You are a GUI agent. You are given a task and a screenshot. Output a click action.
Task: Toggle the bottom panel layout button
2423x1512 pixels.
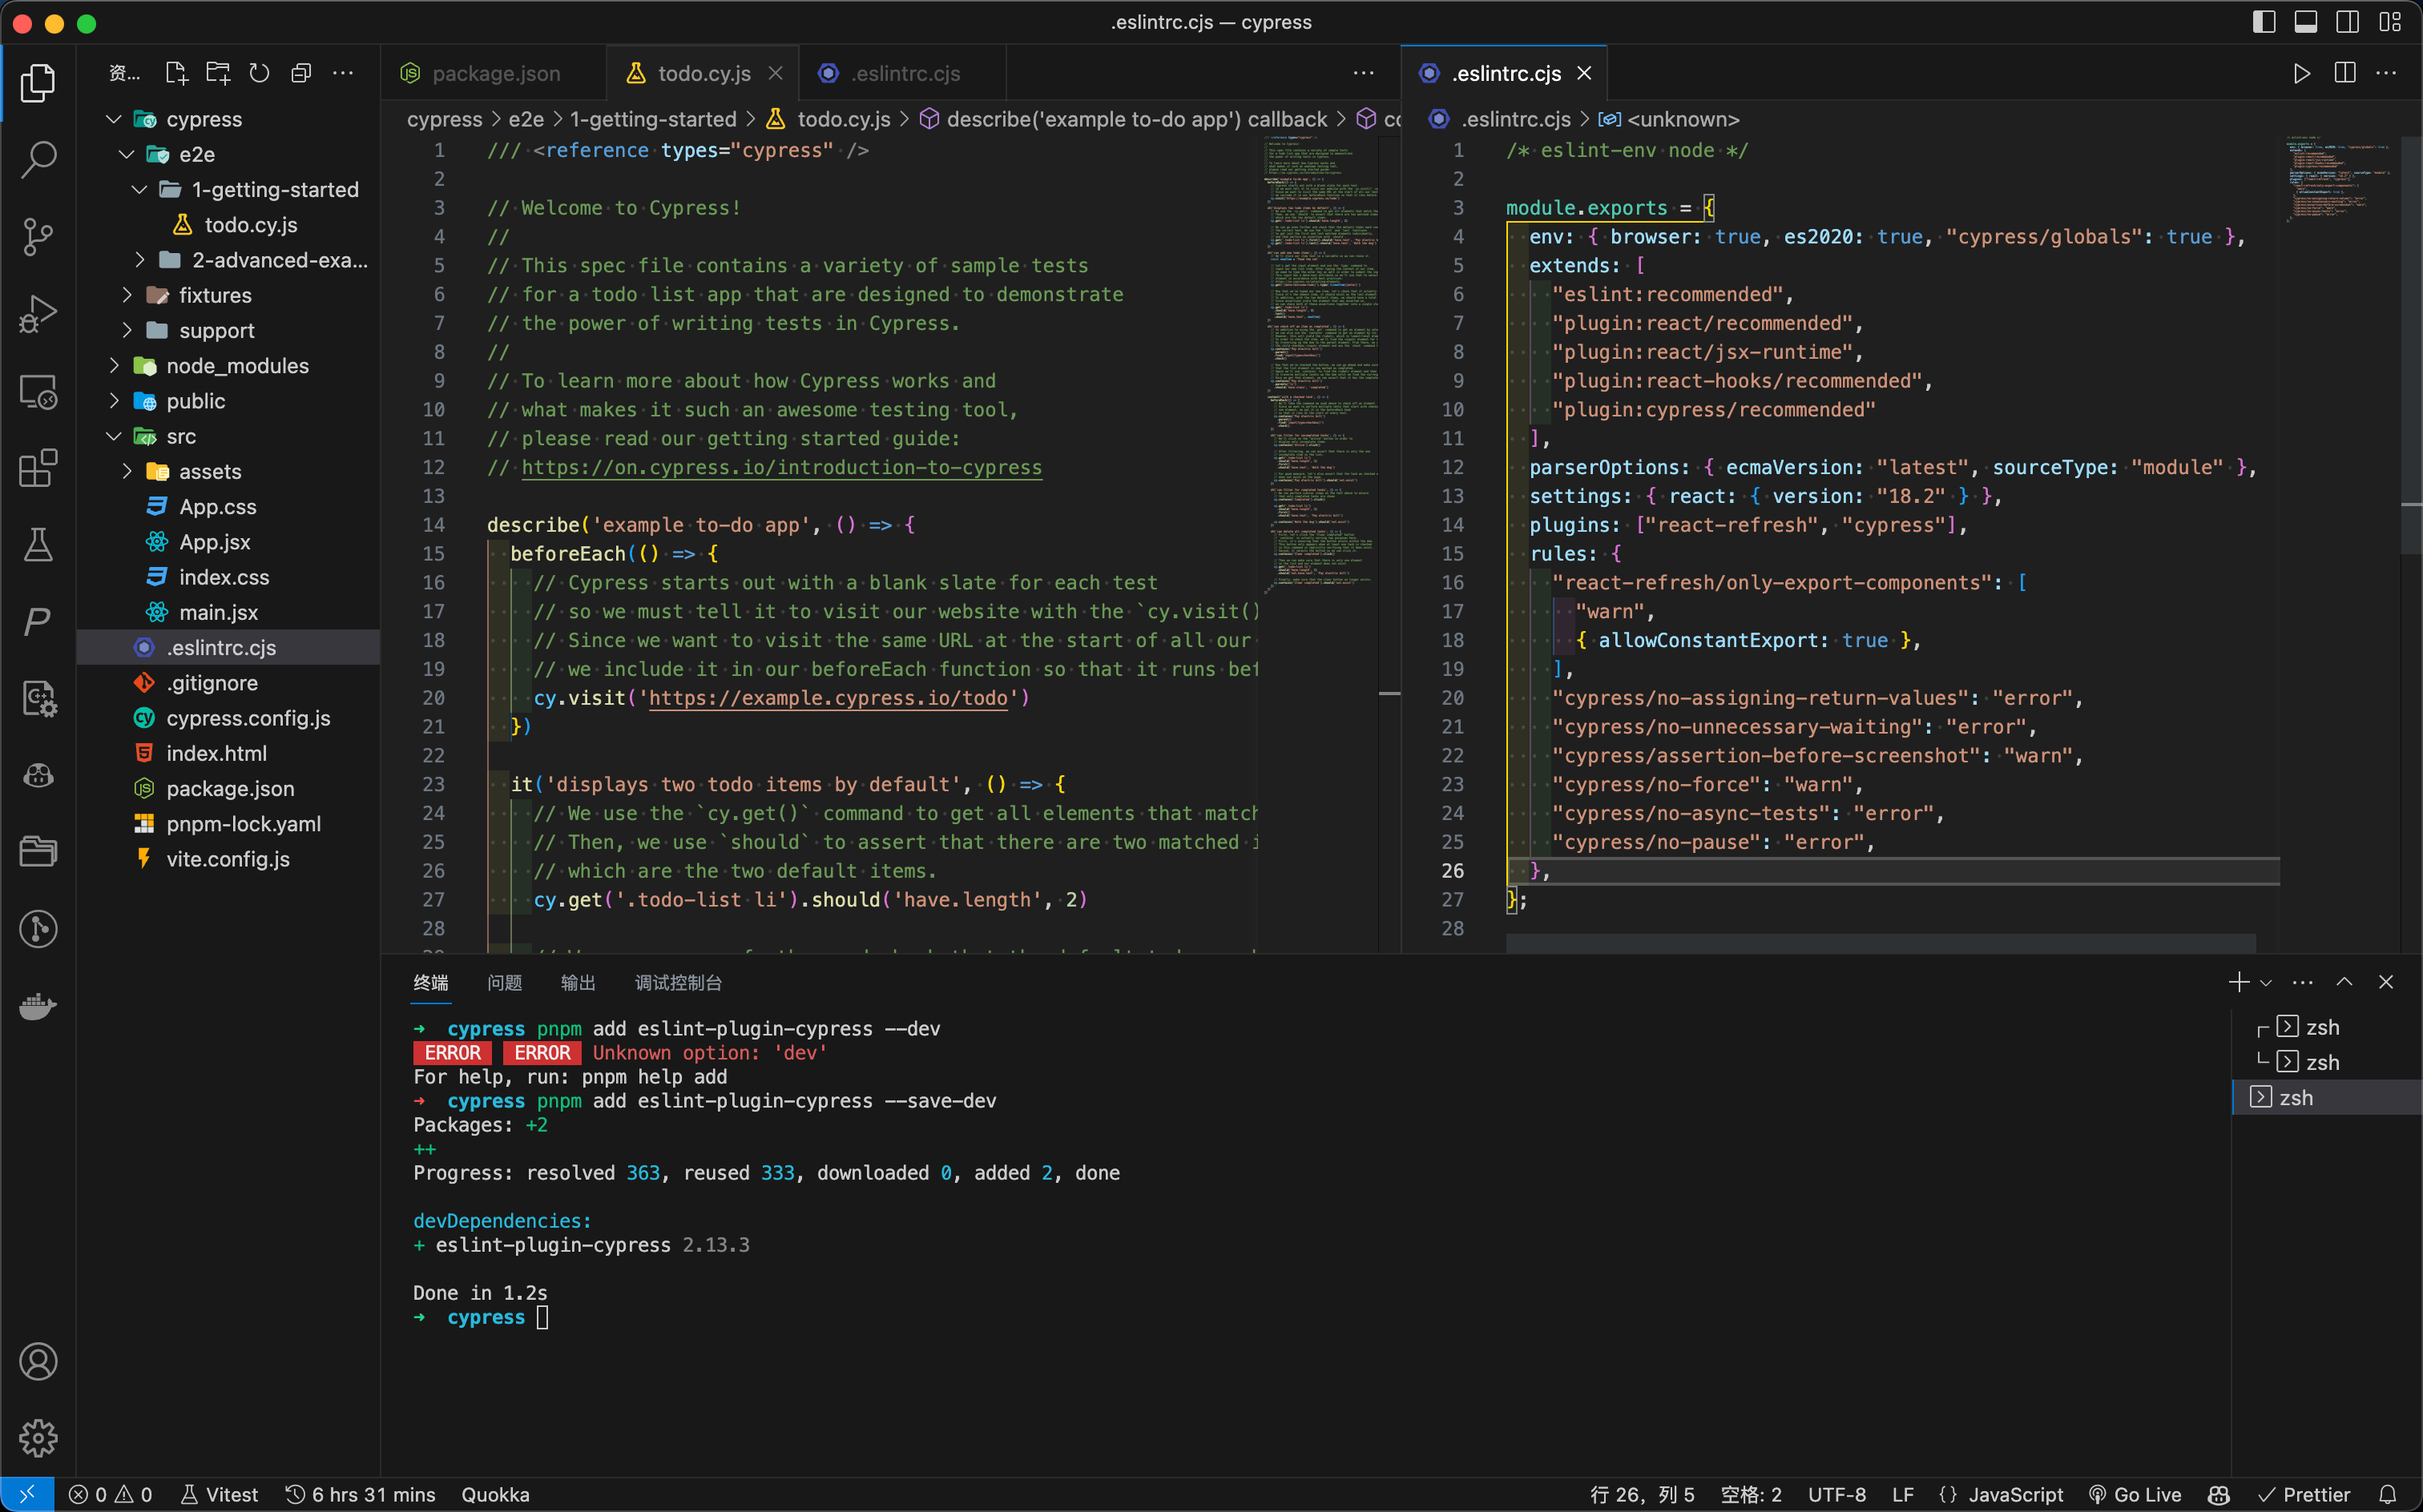2305,22
